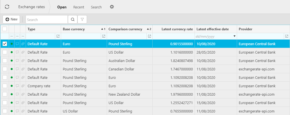290x115 pixels.
Task: Open the Provider filter lookup icon
Action: click(x=287, y=36)
